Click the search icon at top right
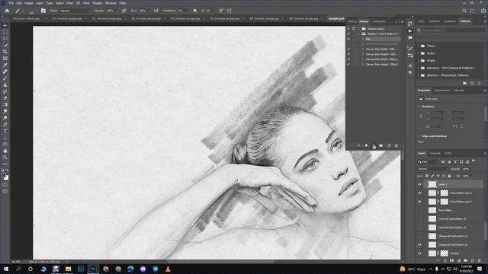Screen dimensions: 488x274 click(464, 11)
